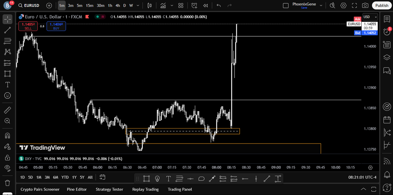Hide all drawings with the eye icon

click(8, 168)
